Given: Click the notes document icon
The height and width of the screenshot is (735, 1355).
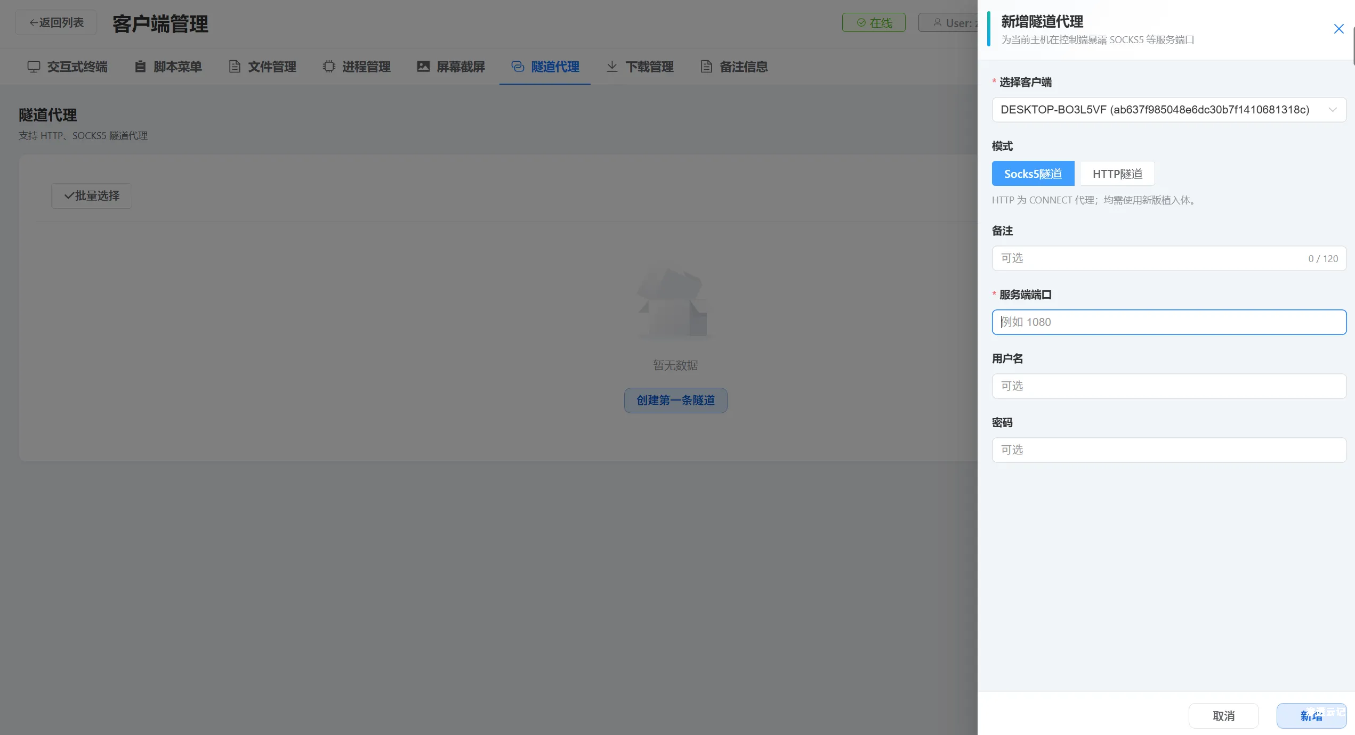Looking at the screenshot, I should click(x=706, y=67).
